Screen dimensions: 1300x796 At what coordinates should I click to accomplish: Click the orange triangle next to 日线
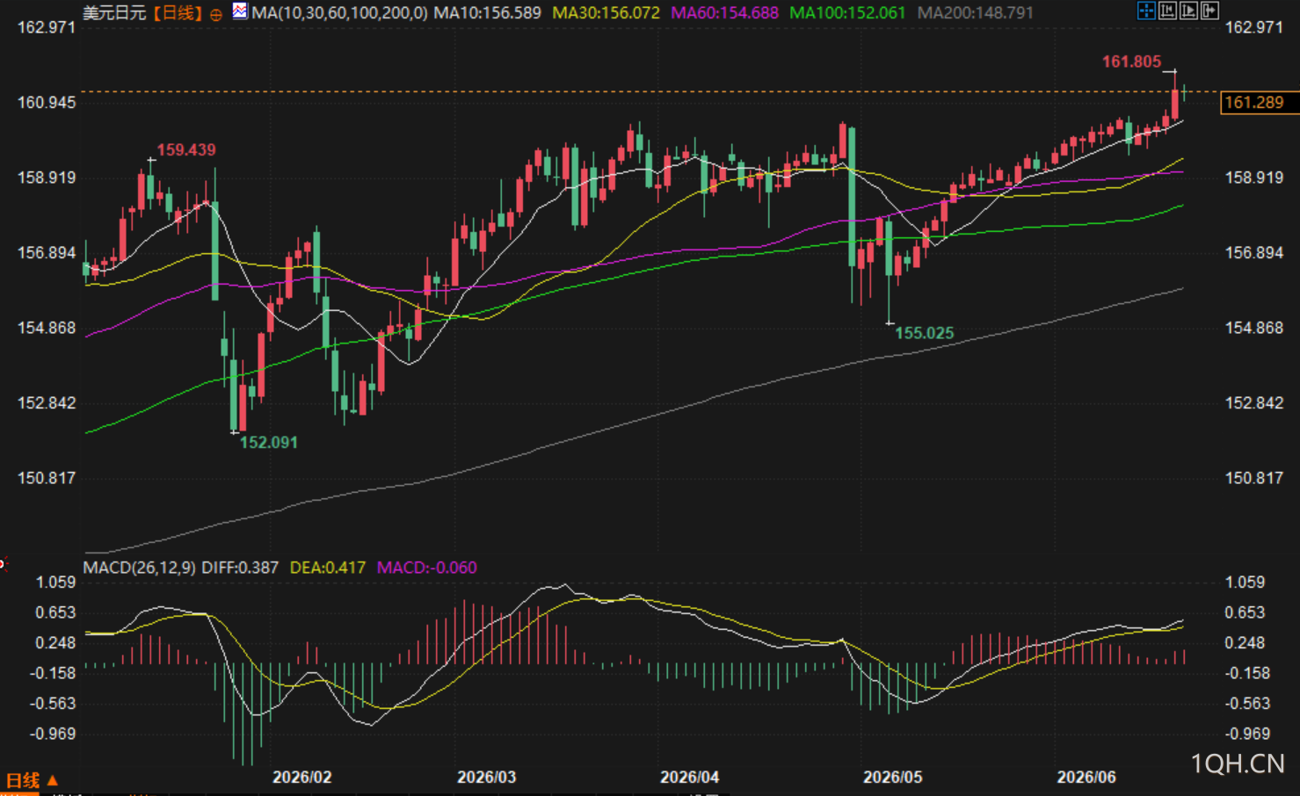[52, 780]
